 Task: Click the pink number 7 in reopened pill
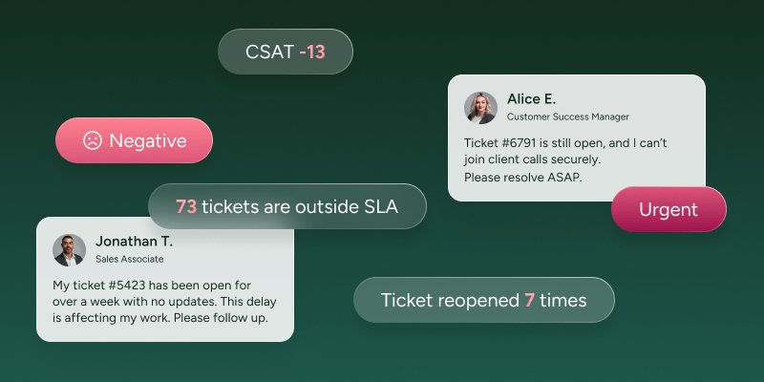[530, 300]
